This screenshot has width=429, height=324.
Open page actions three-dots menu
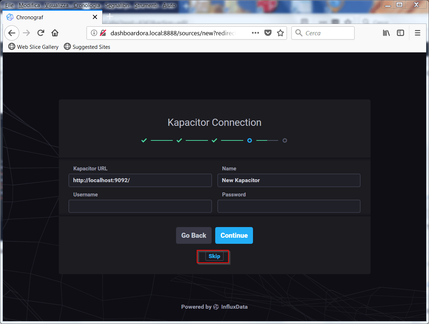pyautogui.click(x=255, y=33)
